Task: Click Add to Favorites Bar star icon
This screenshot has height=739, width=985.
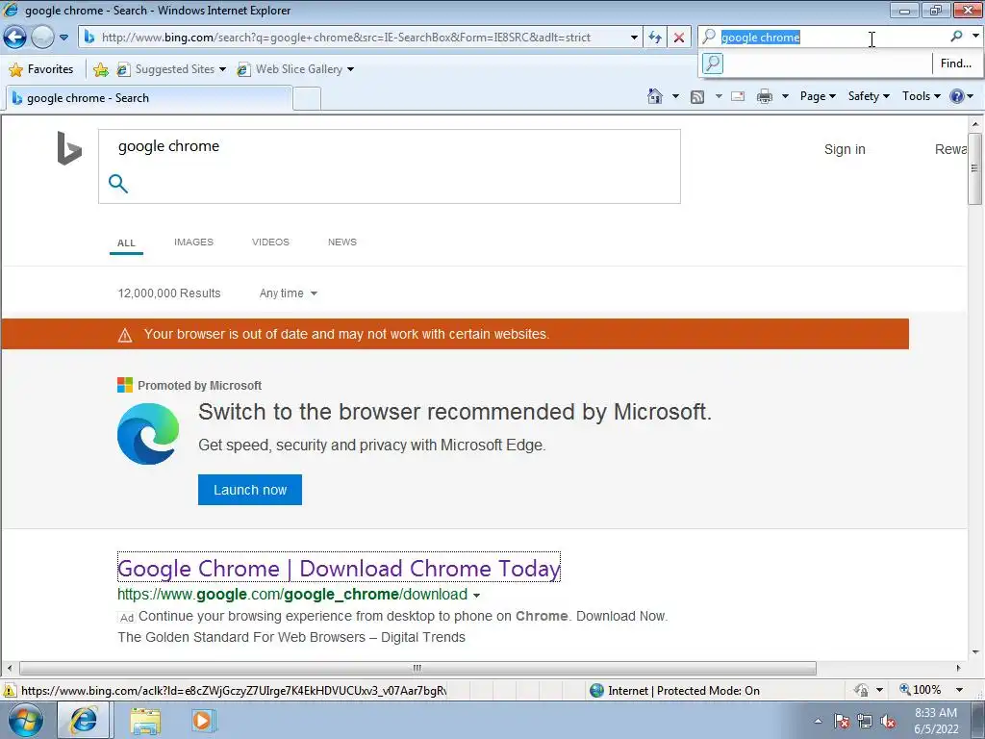Action: point(100,69)
